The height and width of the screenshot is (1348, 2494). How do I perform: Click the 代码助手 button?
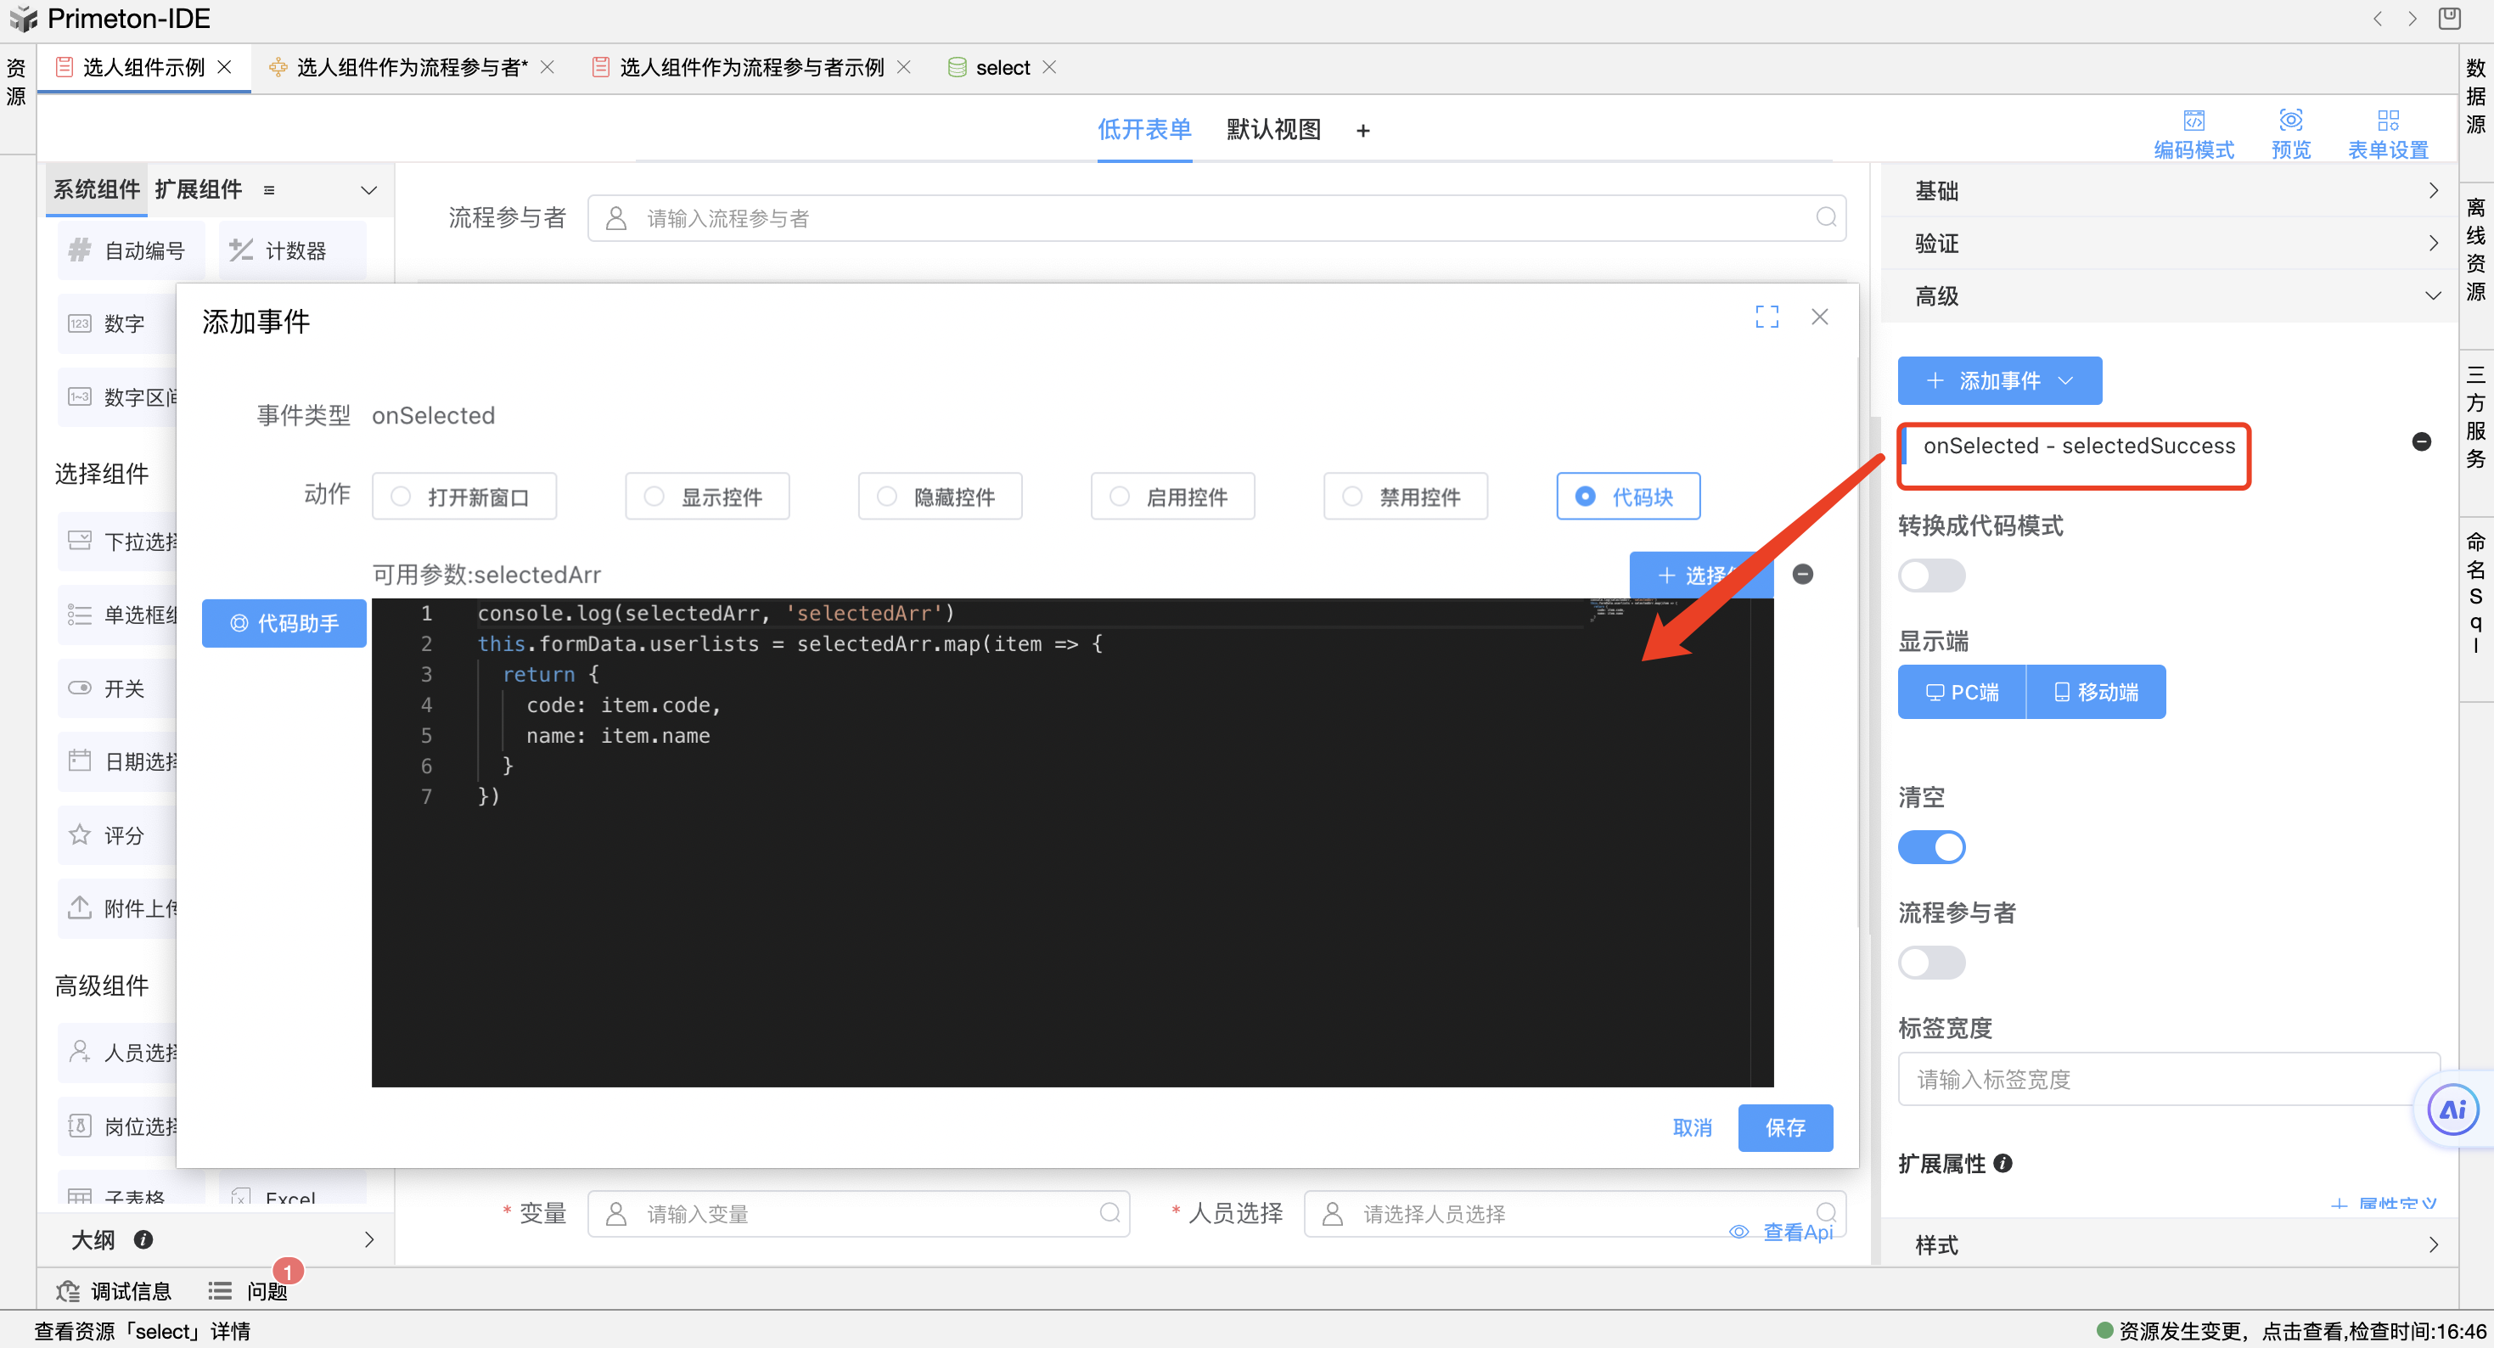[x=284, y=623]
